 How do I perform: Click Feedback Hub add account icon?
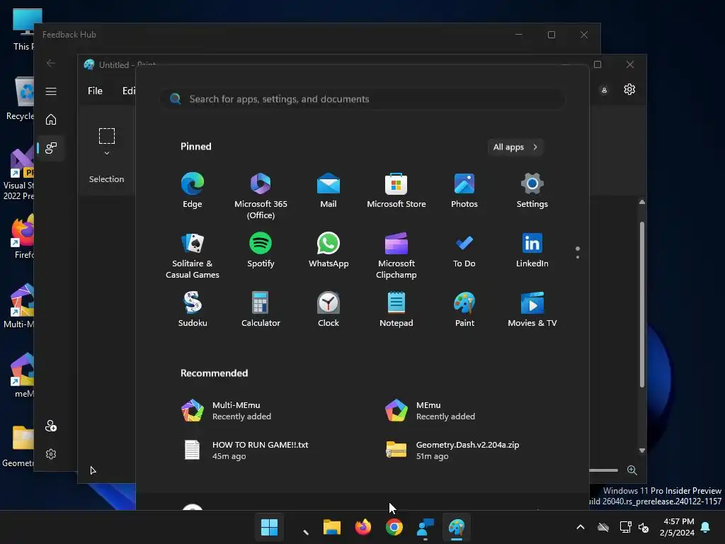click(51, 426)
